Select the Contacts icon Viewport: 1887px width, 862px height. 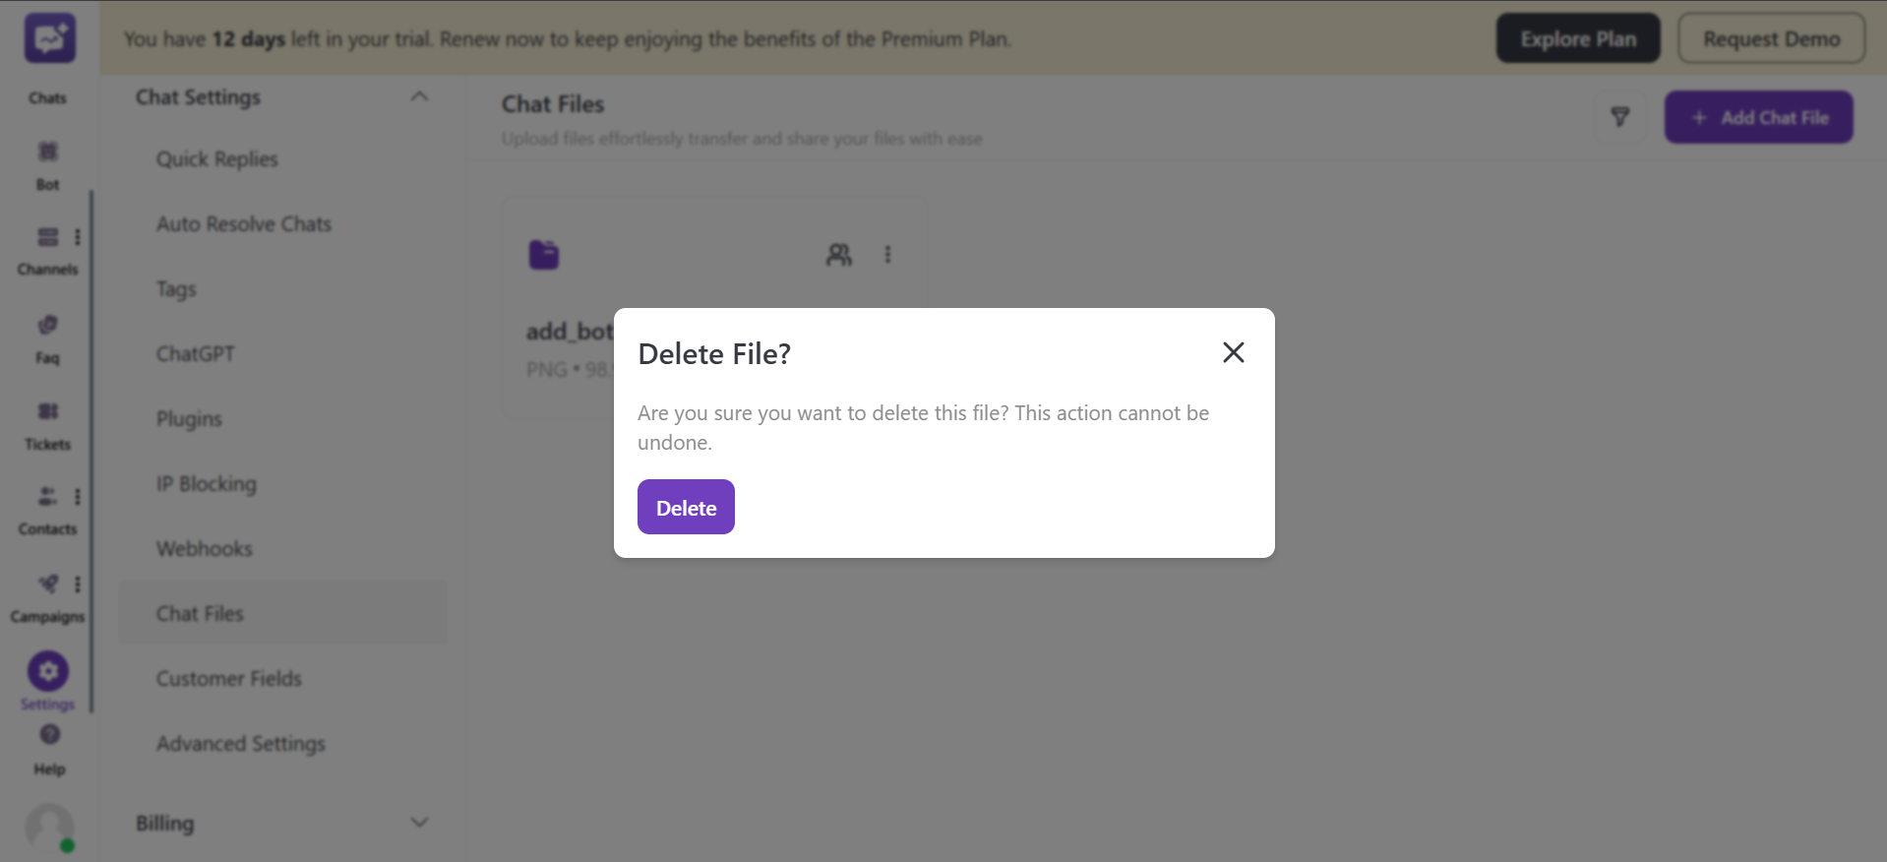[47, 498]
